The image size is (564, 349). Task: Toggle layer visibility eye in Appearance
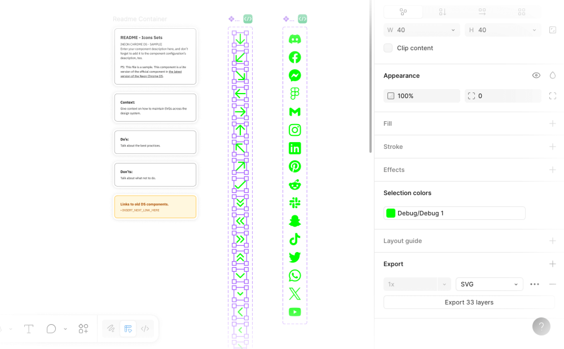536,75
